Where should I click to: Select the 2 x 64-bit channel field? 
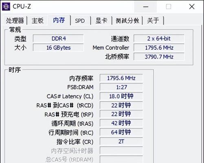159,39
